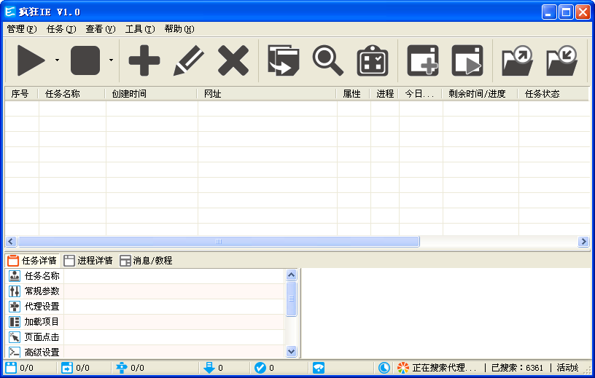Open the 查看(V) menu
The width and height of the screenshot is (595, 378).
(x=101, y=29)
